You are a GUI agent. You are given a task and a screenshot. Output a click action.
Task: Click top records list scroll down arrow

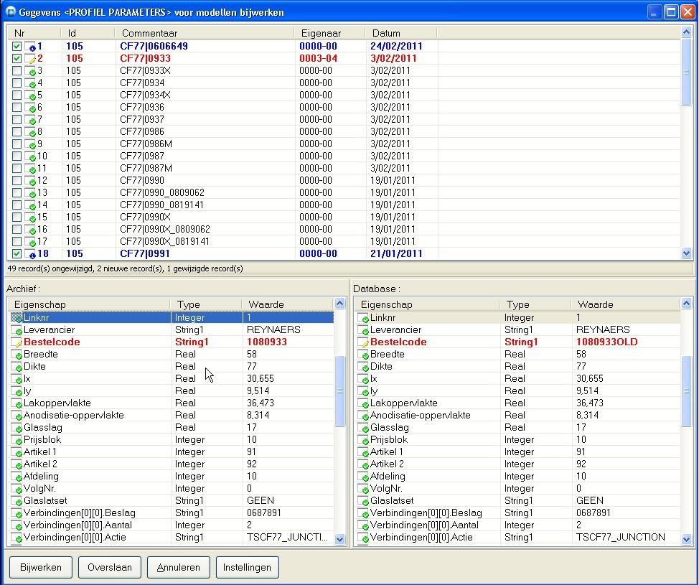(x=687, y=253)
